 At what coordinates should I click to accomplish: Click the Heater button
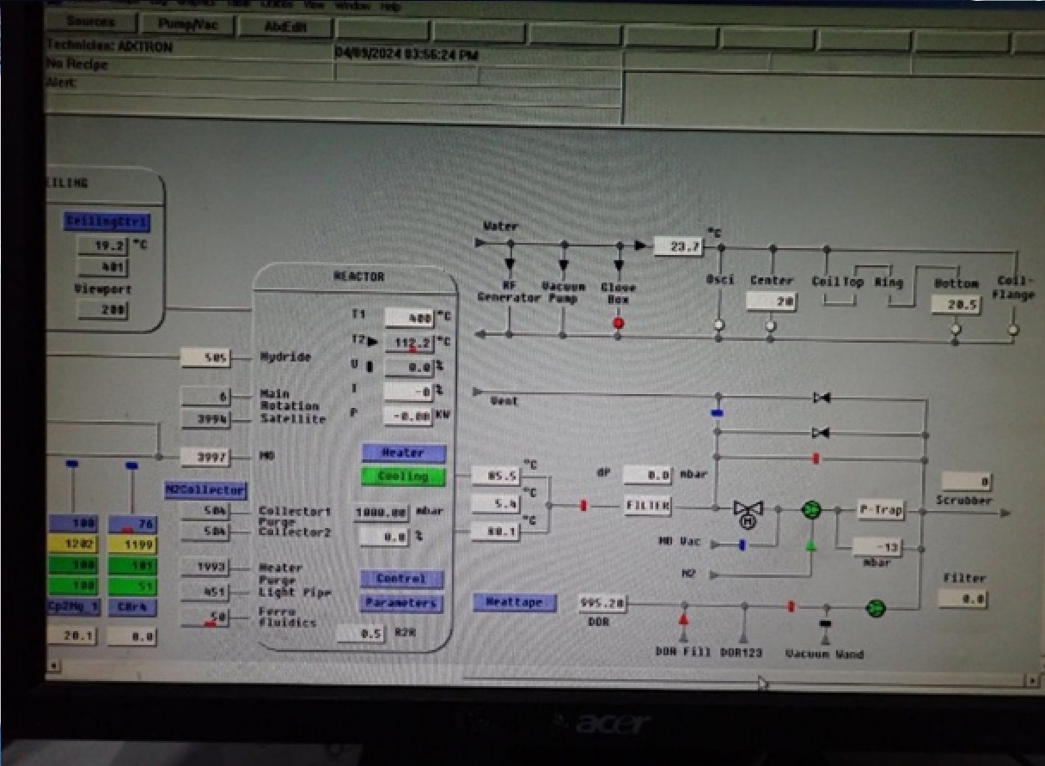click(x=403, y=453)
